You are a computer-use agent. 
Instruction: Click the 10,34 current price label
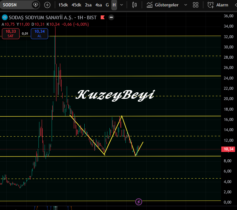(x=228, y=149)
